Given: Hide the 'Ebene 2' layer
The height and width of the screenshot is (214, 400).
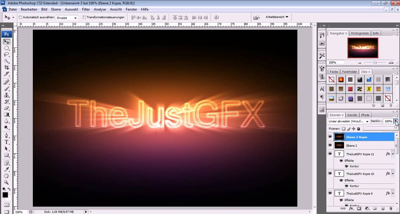Looking at the screenshot, I should (x=330, y=145).
